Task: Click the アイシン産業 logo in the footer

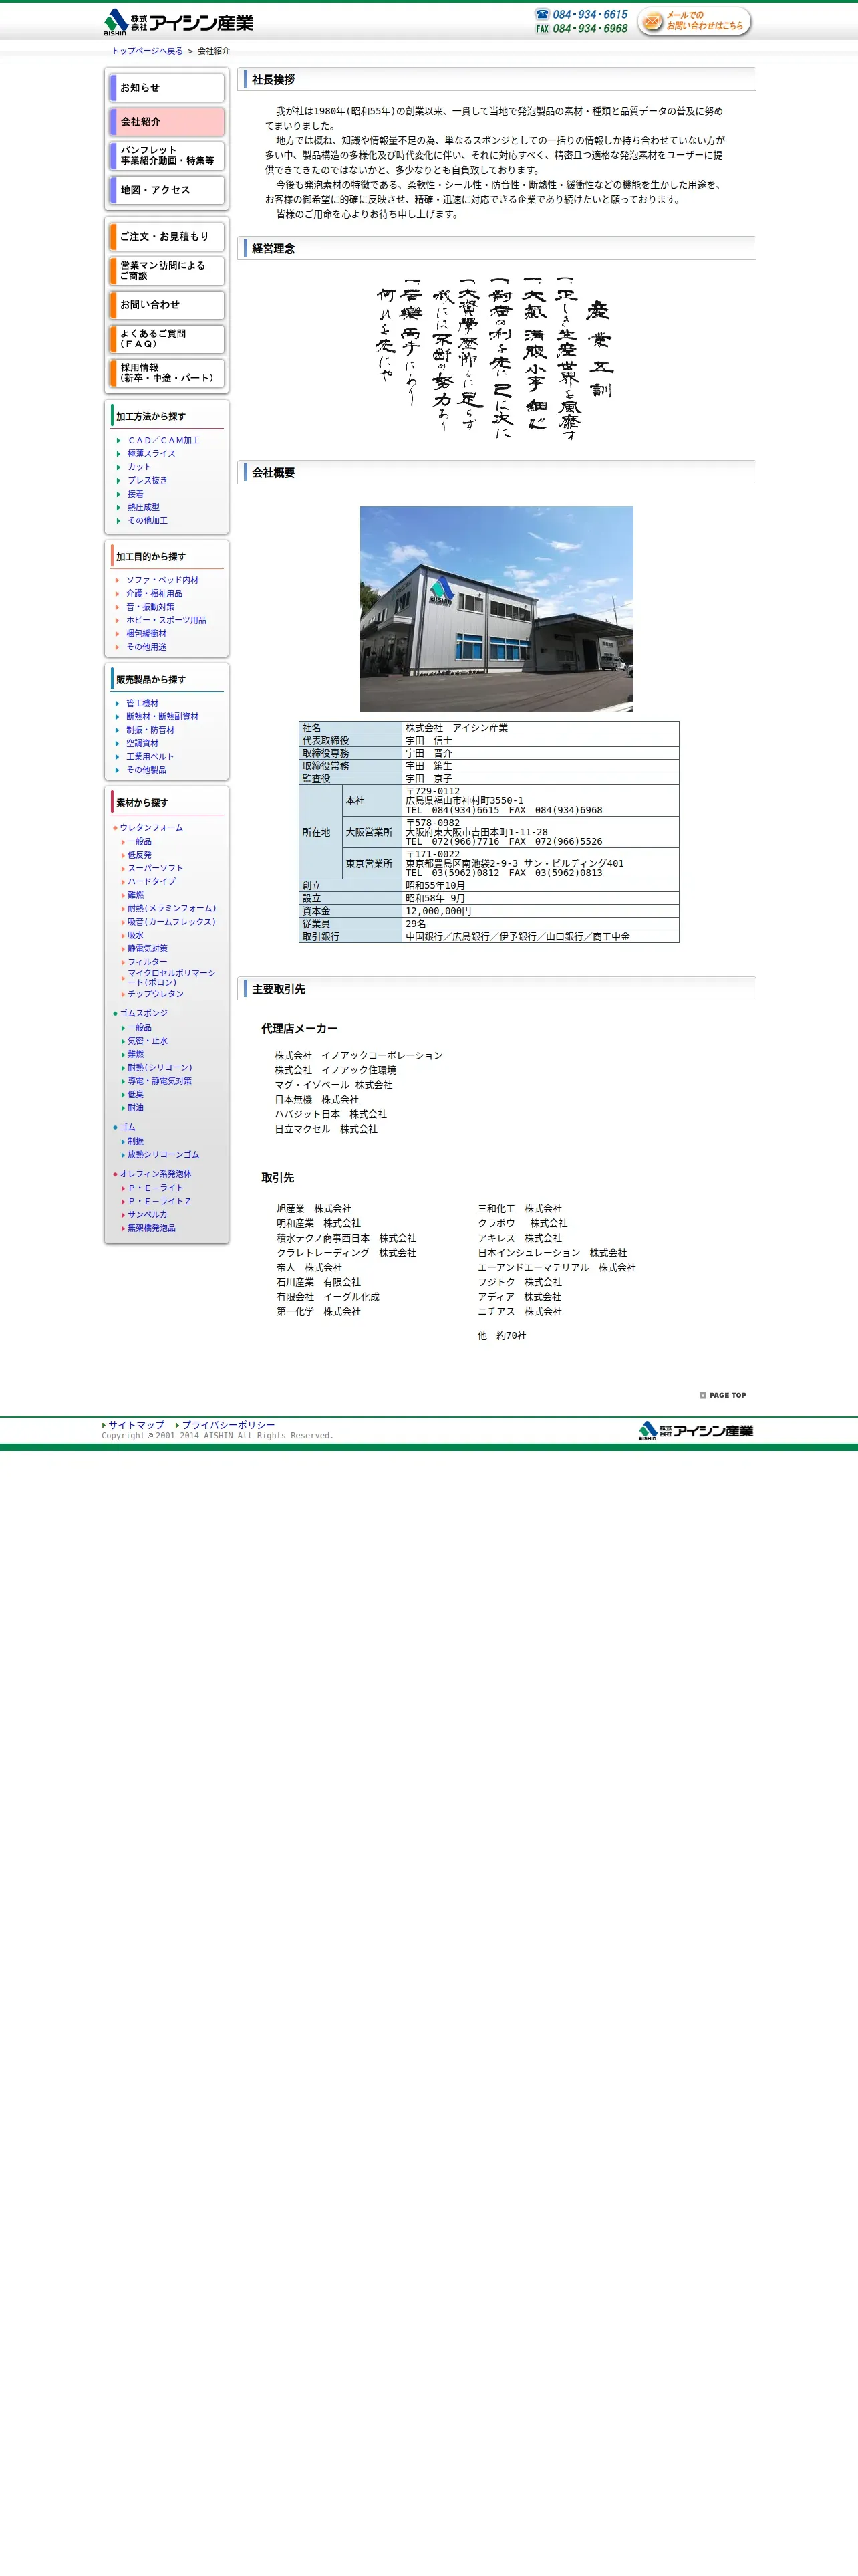Action: (696, 1430)
